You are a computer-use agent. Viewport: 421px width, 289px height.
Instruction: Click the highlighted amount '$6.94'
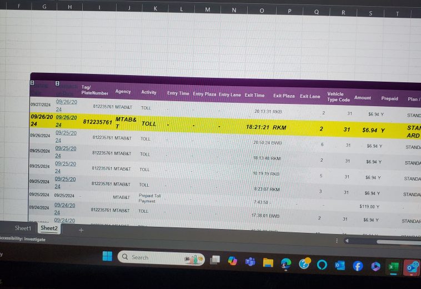[369, 130]
